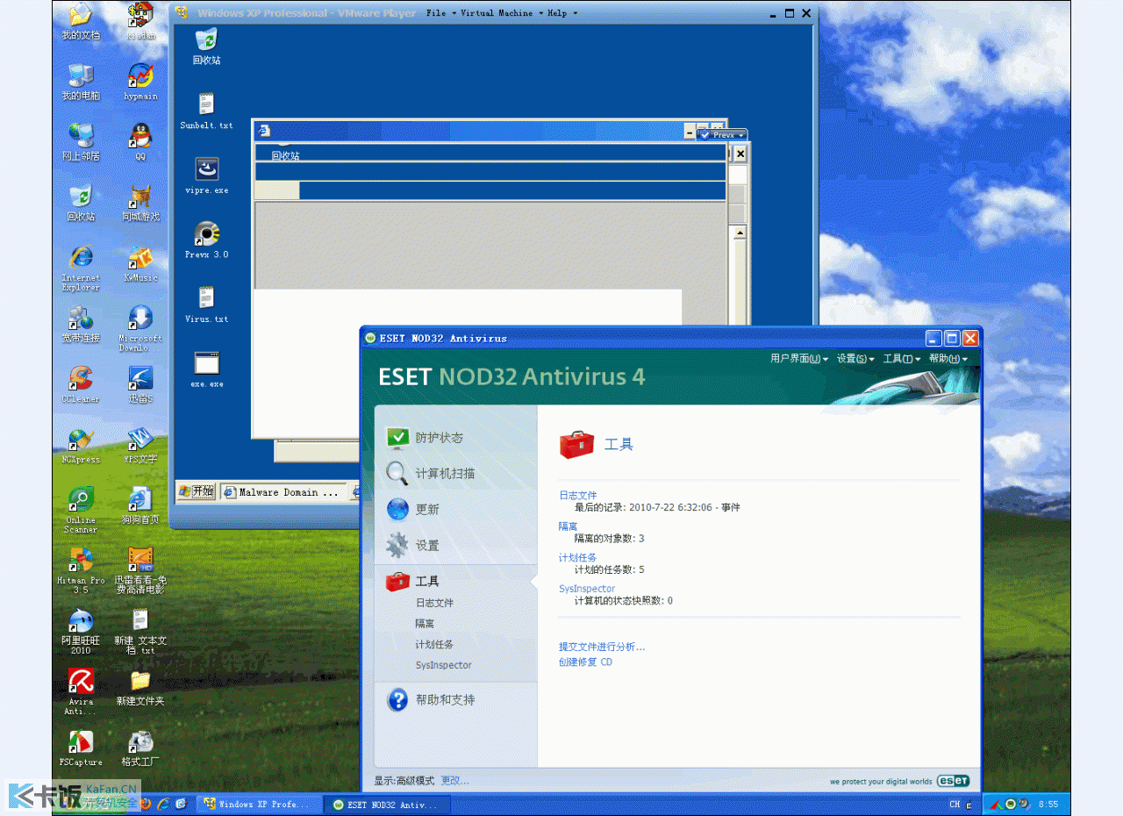The height and width of the screenshot is (816, 1123).
Task: Select Microsoft Download desktop shortcut
Action: coord(140,328)
